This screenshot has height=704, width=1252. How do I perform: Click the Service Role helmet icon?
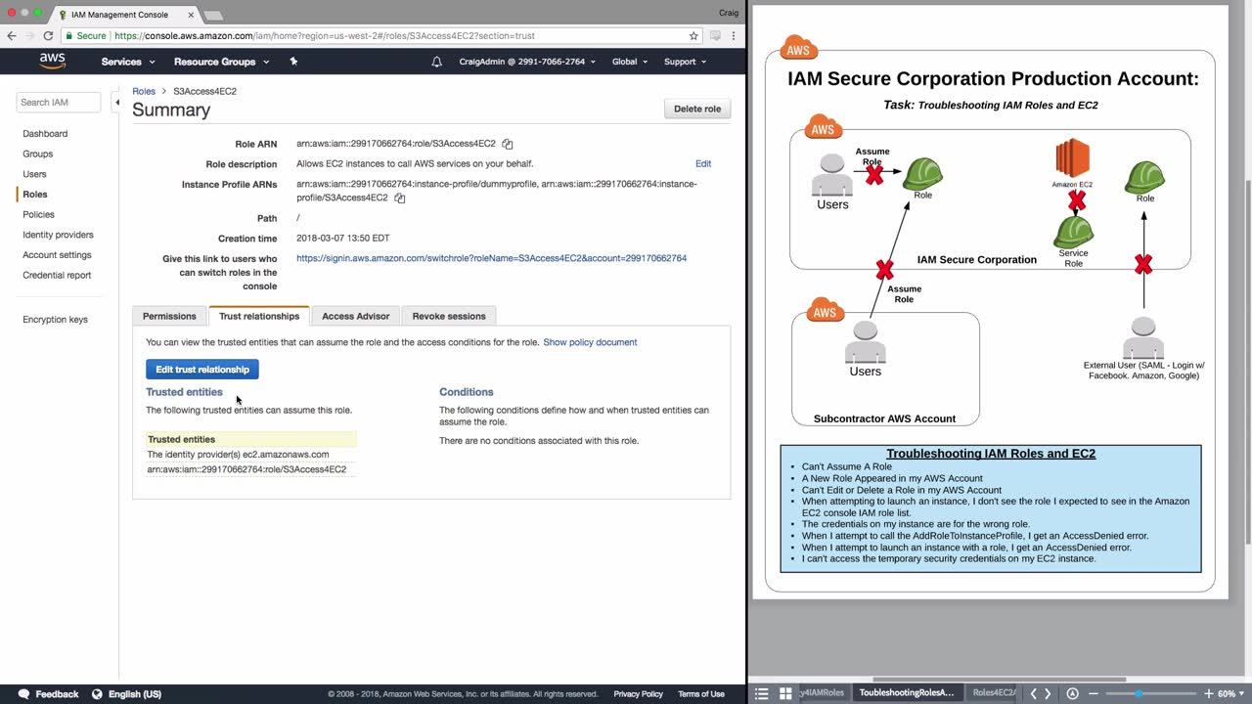1073,233
